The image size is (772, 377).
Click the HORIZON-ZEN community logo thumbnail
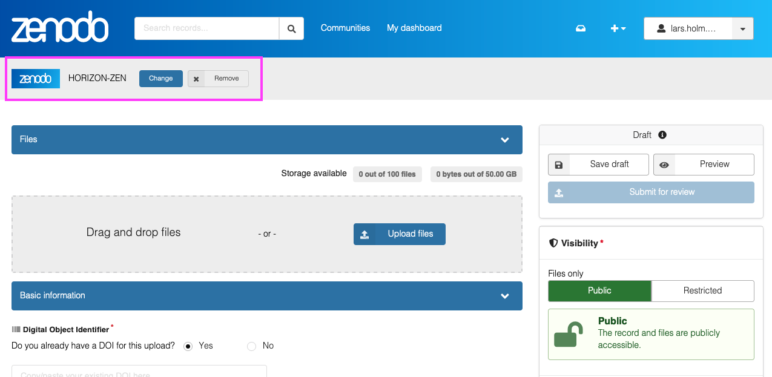[36, 79]
